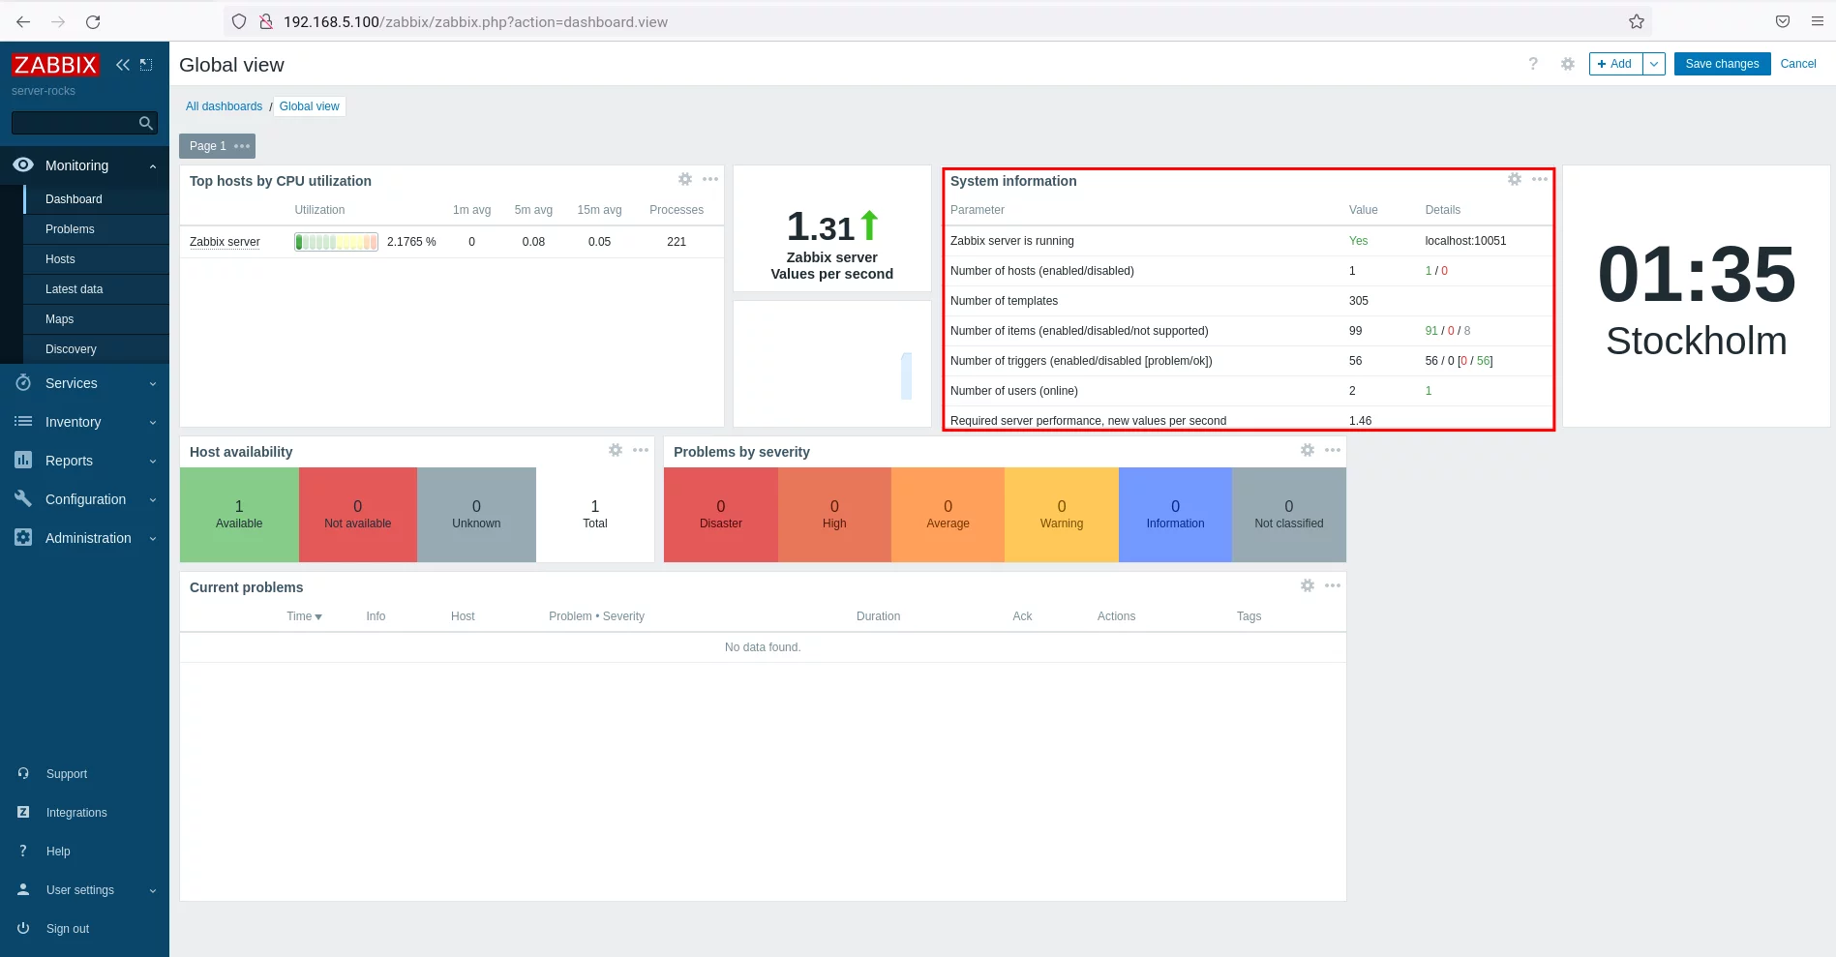
Task: Edit Current problems widget gear
Action: tap(1308, 585)
